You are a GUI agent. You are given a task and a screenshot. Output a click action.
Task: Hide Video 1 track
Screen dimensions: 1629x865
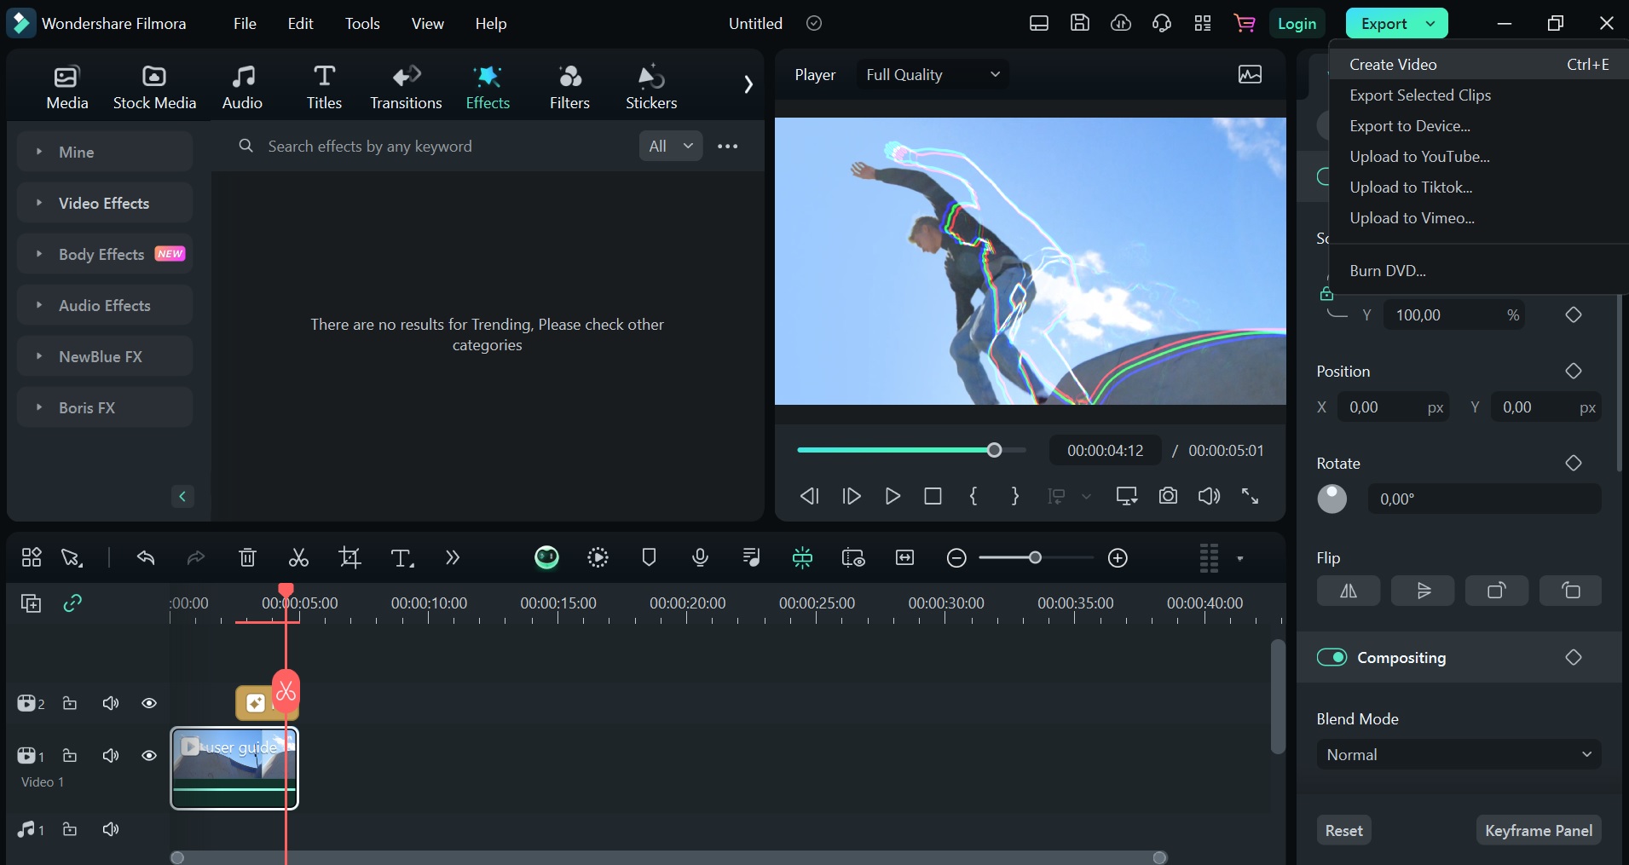tap(149, 756)
